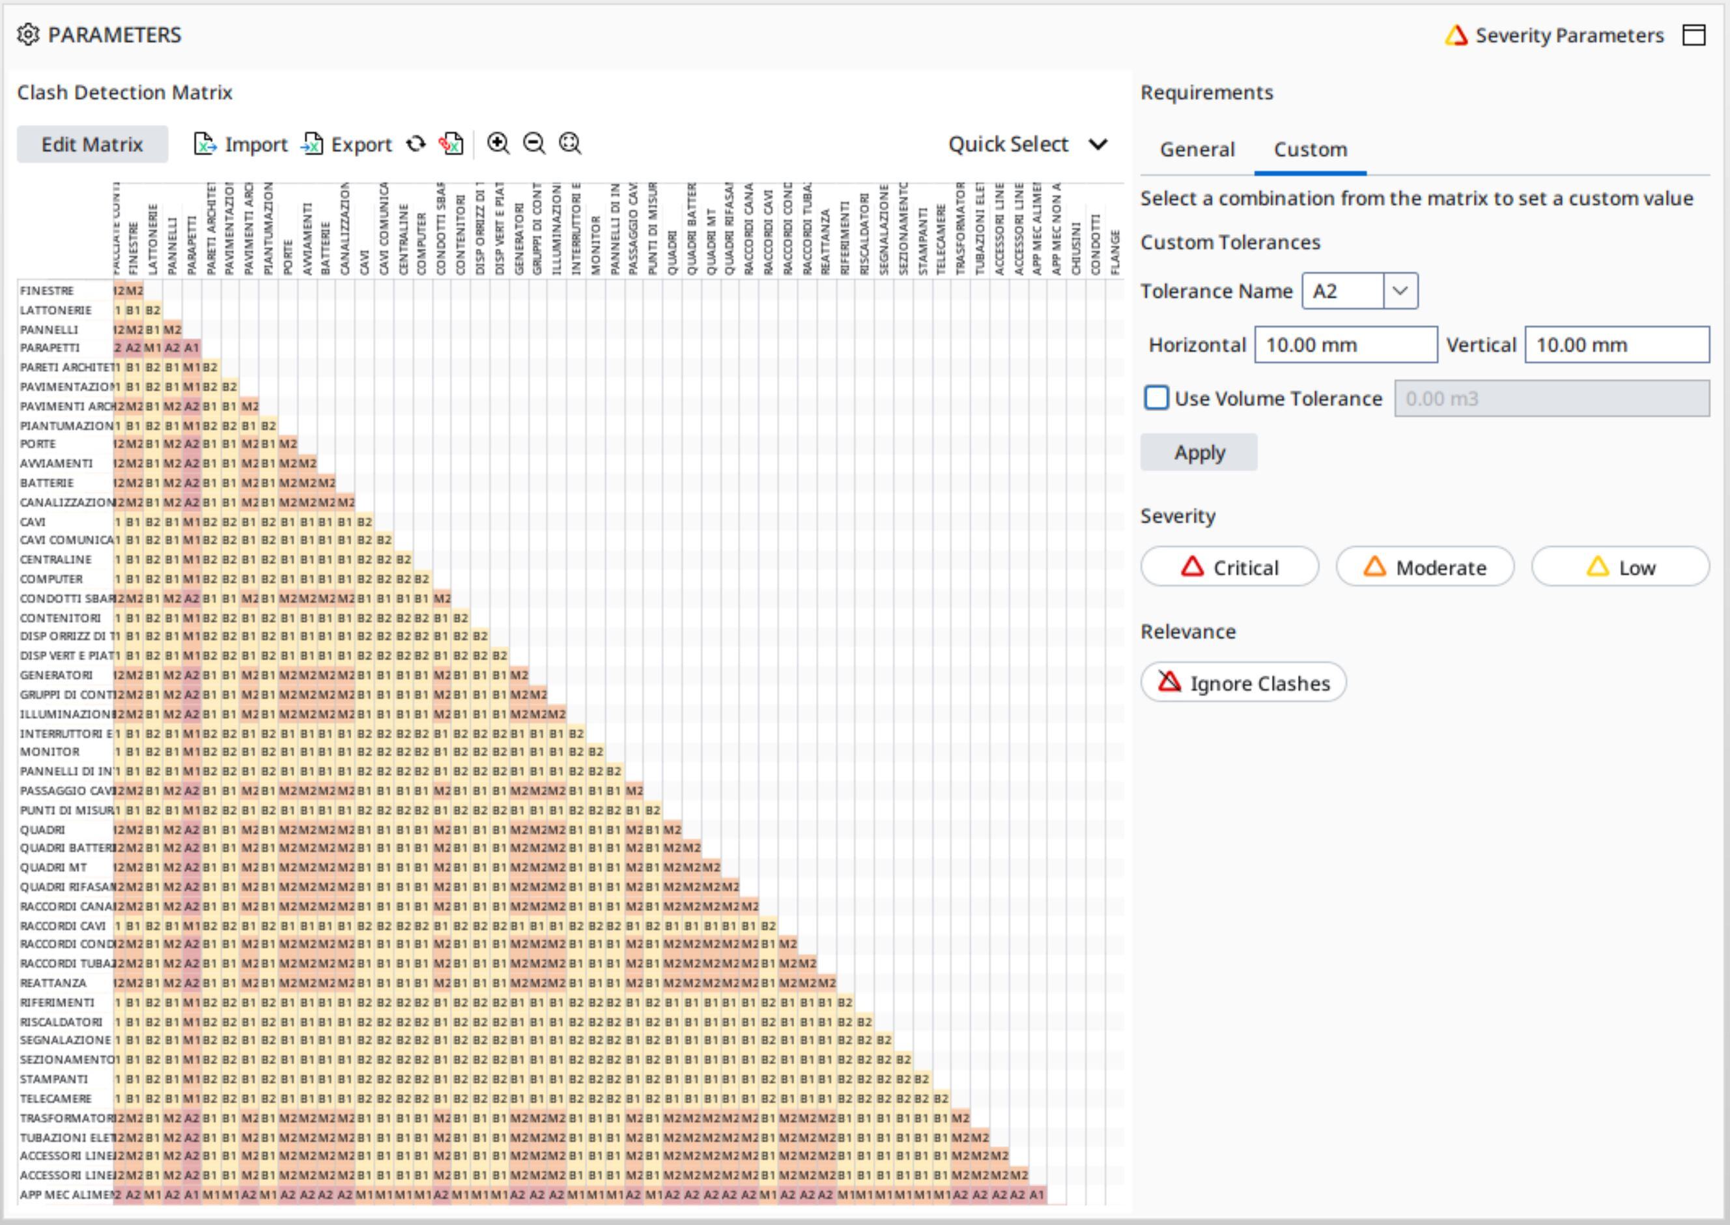Zoom in on the clash matrix

498,143
